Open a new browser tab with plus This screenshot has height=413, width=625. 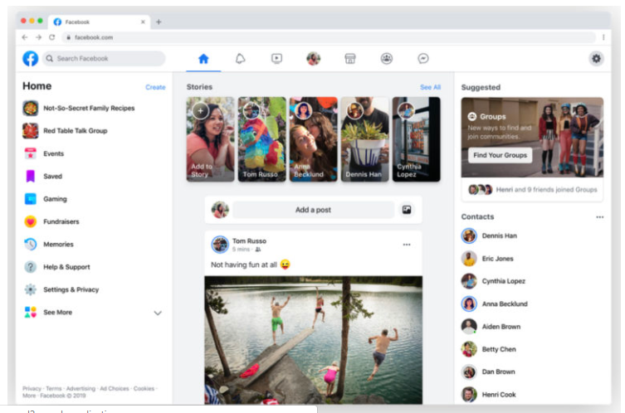coord(159,22)
